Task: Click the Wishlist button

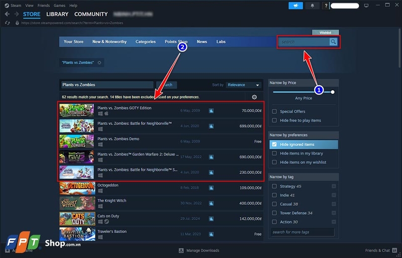Action: click(325, 33)
